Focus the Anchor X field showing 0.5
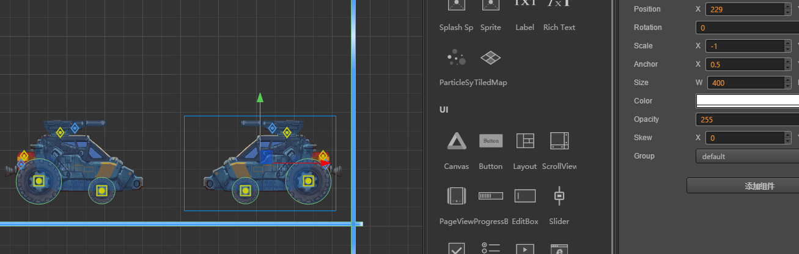This screenshot has width=799, height=254. coord(745,64)
